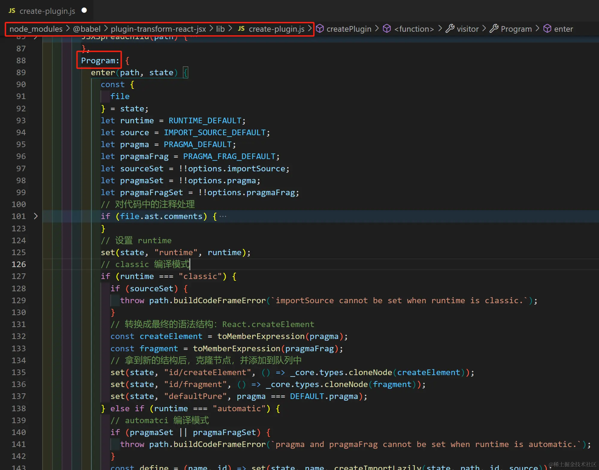Click the RUNTIME_DEFAULT constant on line 93

tap(205, 121)
